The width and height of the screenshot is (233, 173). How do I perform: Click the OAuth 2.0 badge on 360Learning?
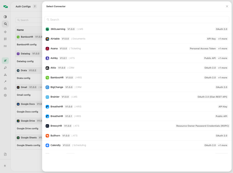point(221,29)
